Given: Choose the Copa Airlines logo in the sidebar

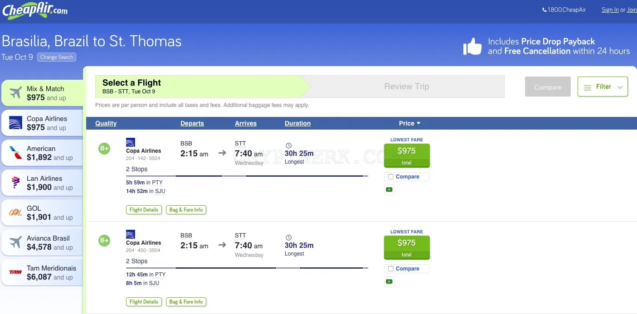Looking at the screenshot, I should point(15,123).
